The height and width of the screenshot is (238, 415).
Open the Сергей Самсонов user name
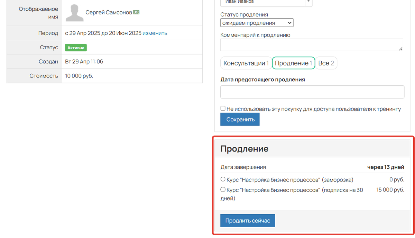(109, 12)
